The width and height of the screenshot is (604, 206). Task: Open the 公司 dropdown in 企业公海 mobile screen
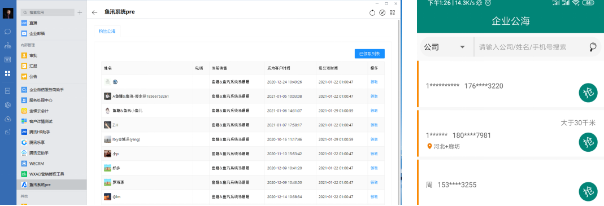click(x=445, y=47)
